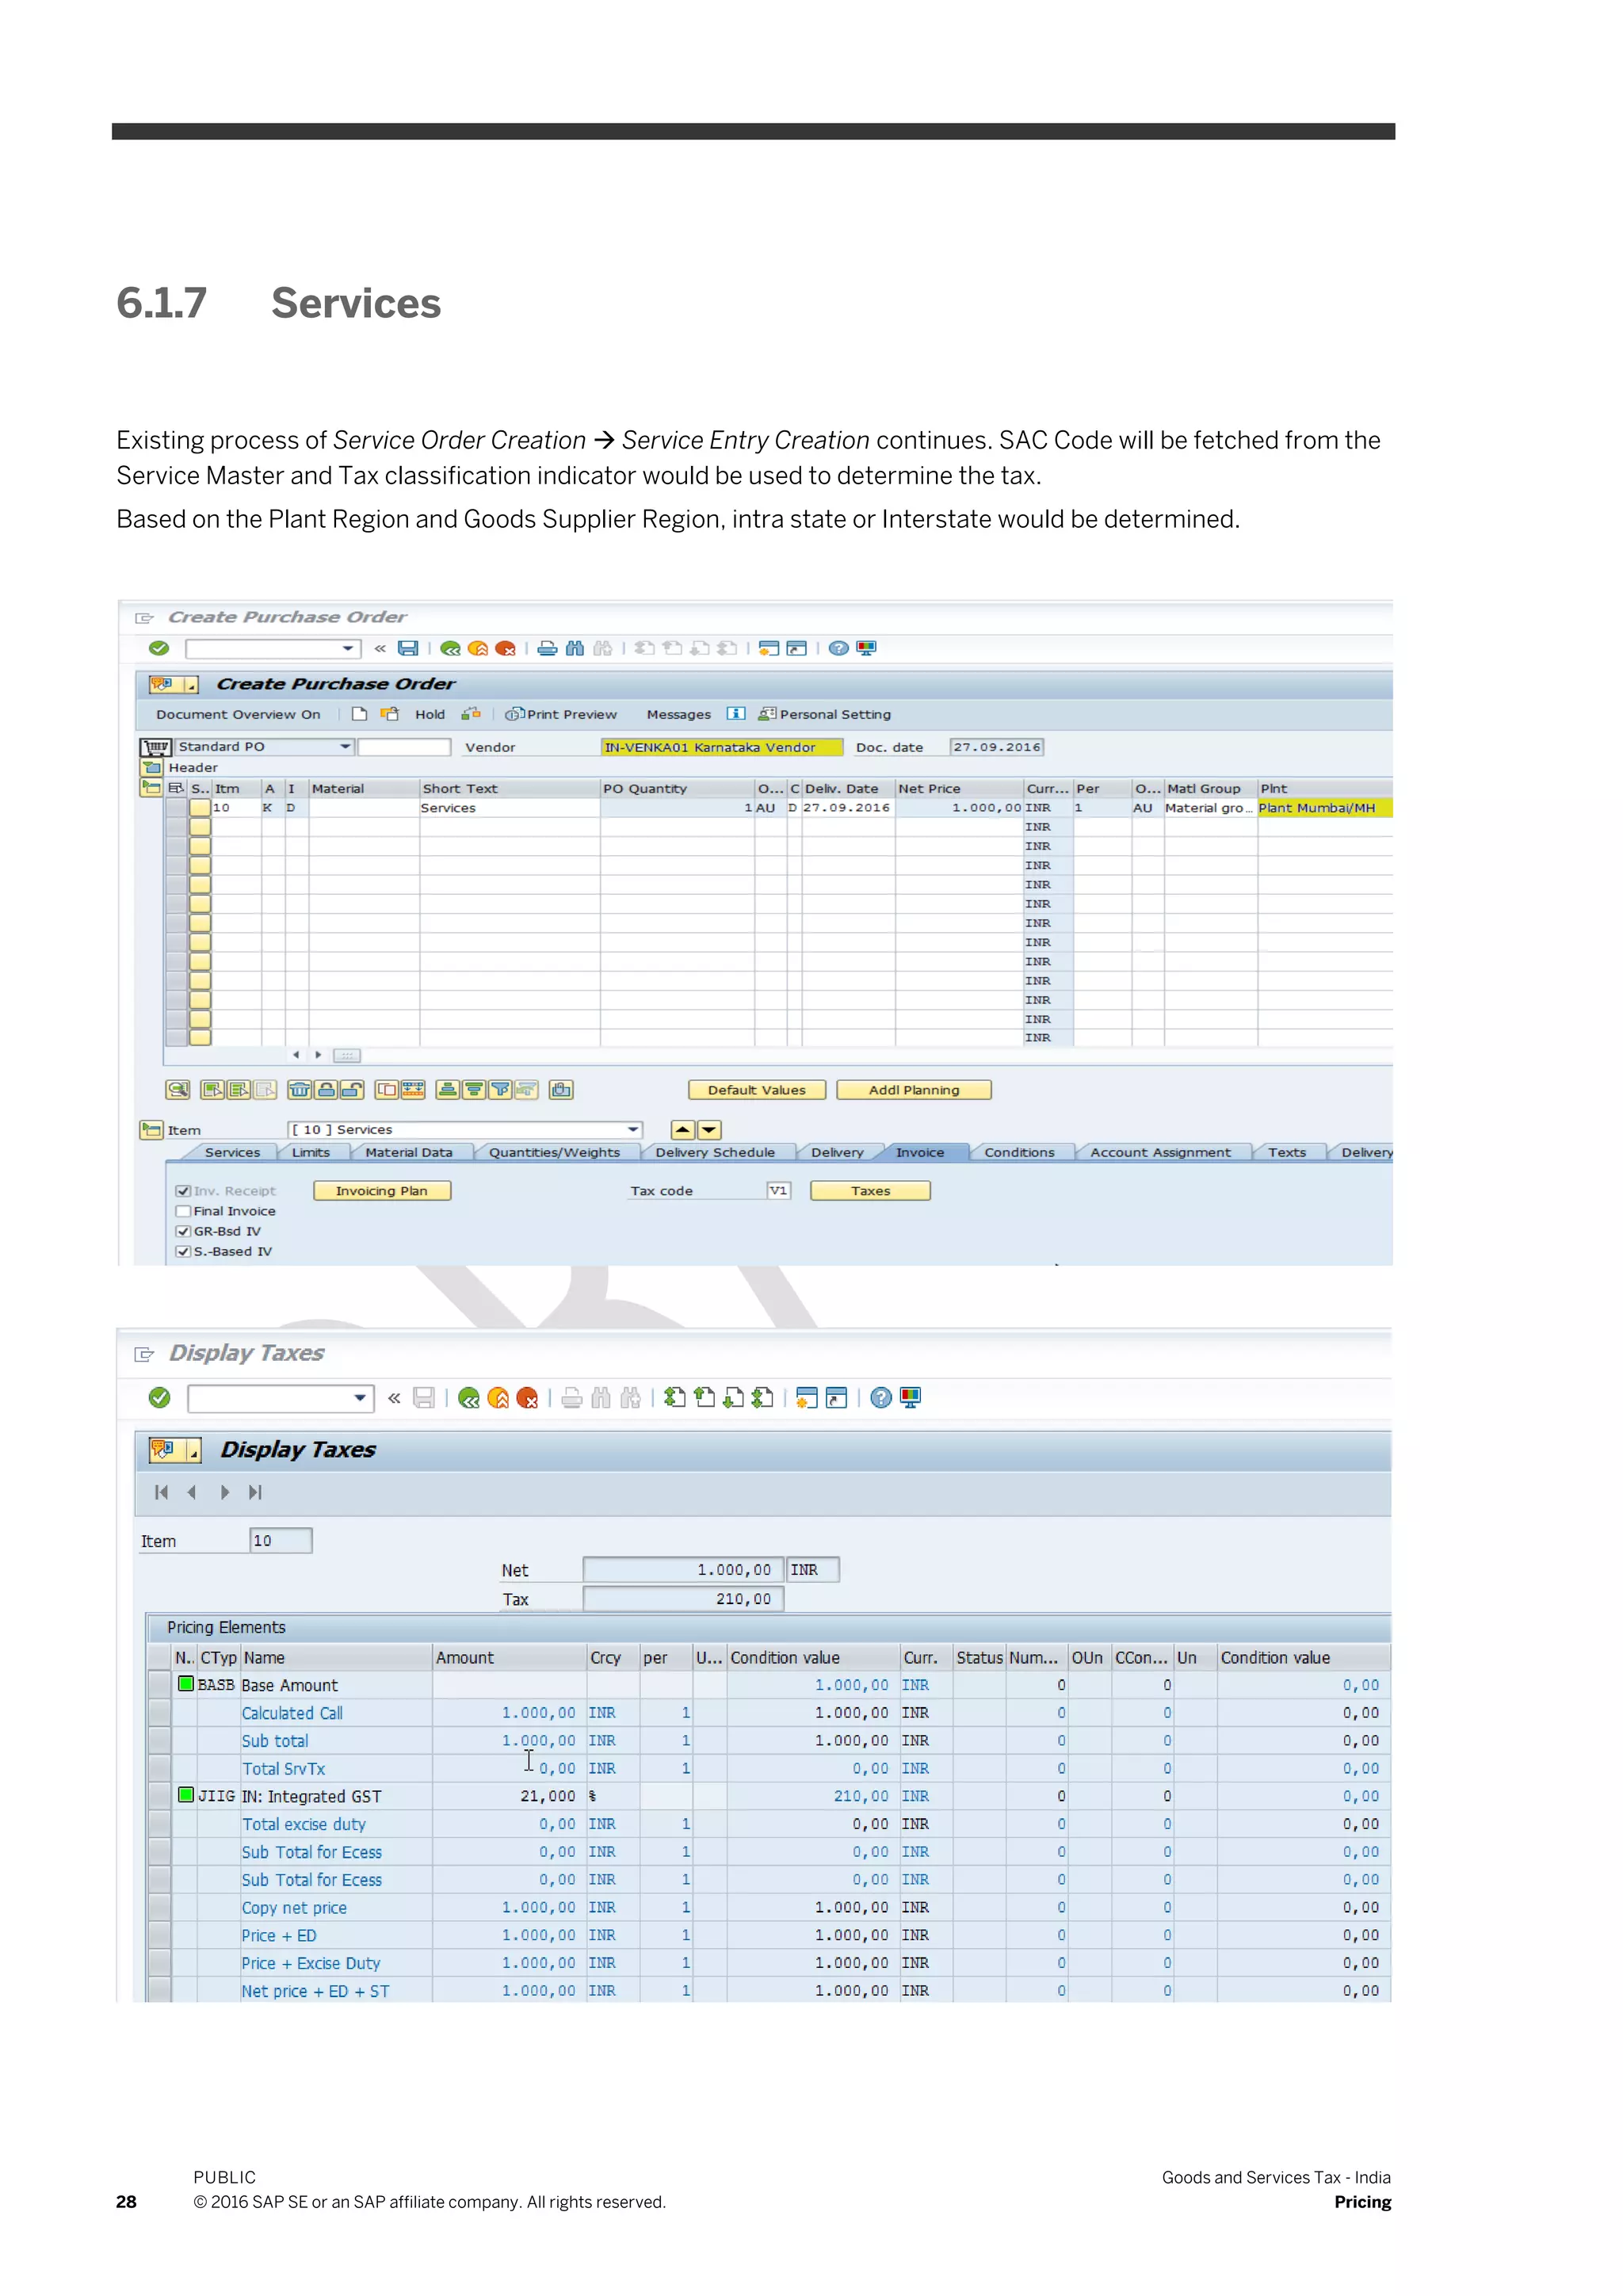Click the Customize Layout monitor icon in Create Purchase Order
Image resolution: width=1623 pixels, height=2296 pixels.
(867, 648)
